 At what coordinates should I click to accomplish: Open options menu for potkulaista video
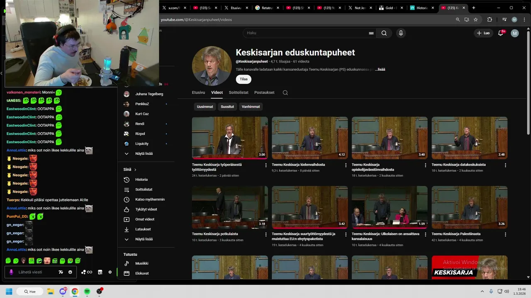pyautogui.click(x=266, y=235)
